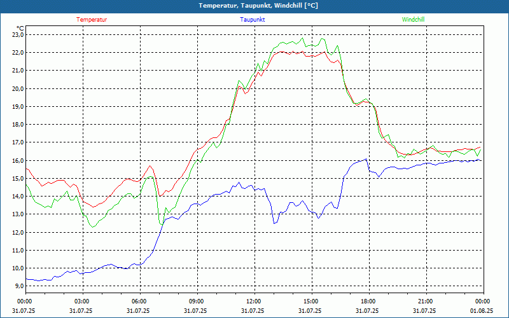Click the 31.07.25 date under 21:00

(x=424, y=310)
